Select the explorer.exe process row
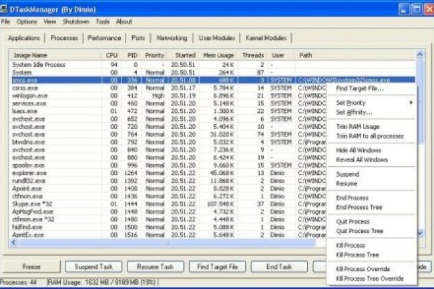 click(168, 173)
